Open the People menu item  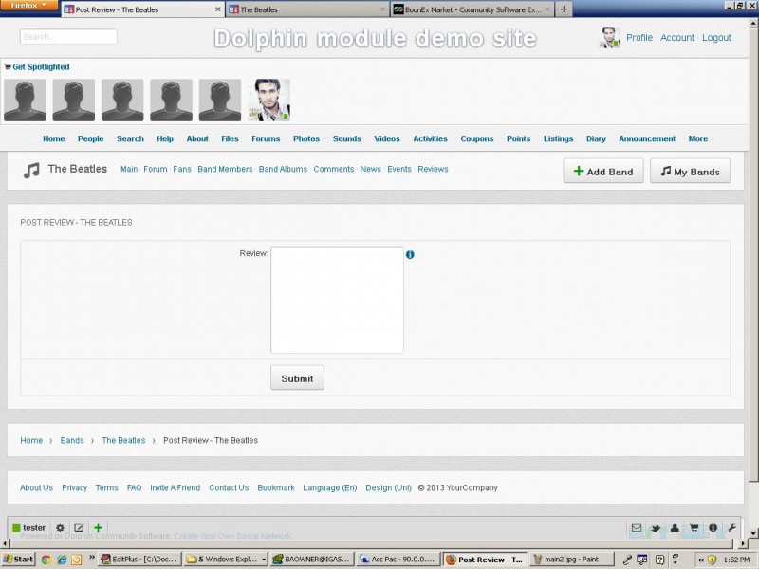click(90, 138)
